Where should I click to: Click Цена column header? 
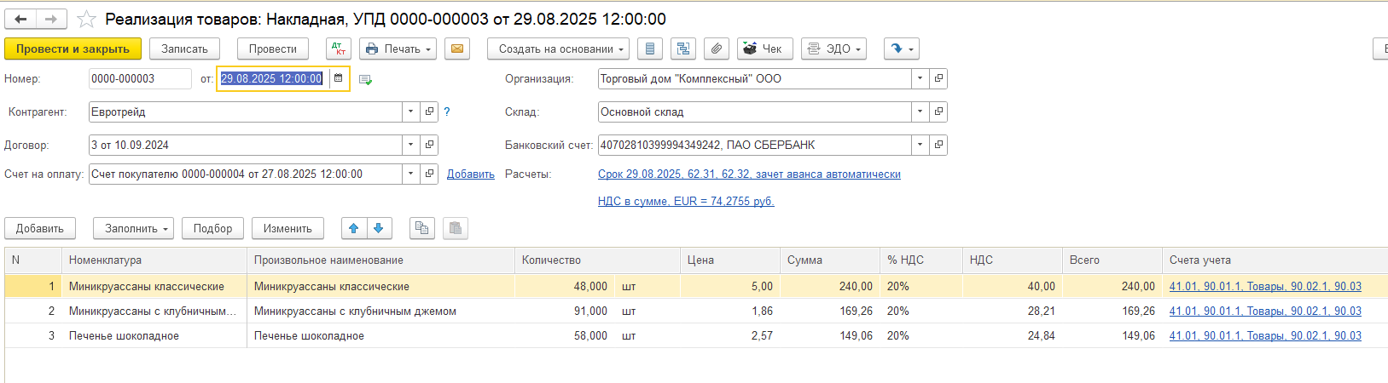coord(730,260)
